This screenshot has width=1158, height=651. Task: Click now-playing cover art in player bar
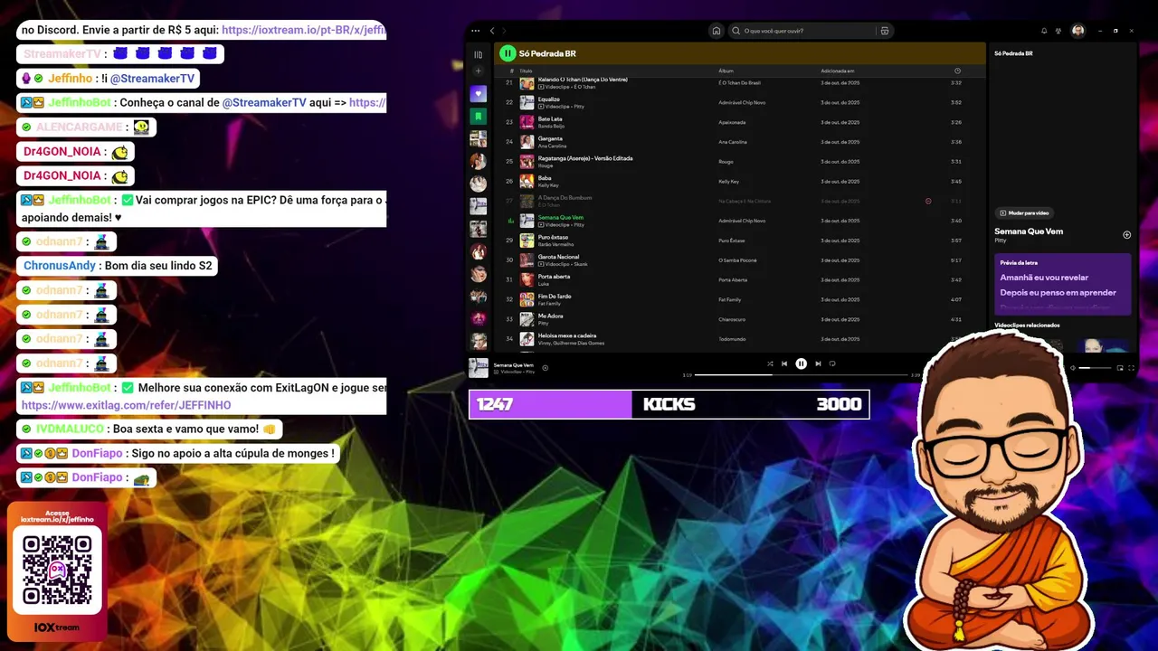(x=479, y=368)
